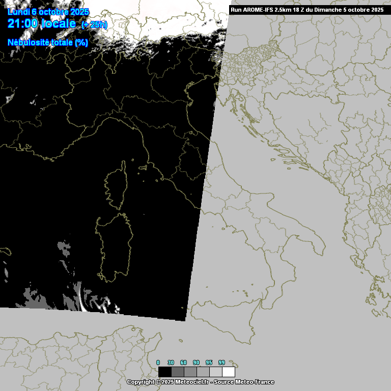Click the 'Nébulosité totale (%)' title
The height and width of the screenshot is (391, 391).
[x=47, y=42]
